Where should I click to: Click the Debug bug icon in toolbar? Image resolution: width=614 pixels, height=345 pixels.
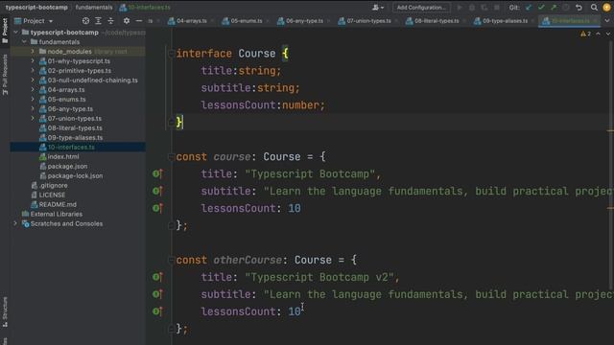tap(472, 8)
